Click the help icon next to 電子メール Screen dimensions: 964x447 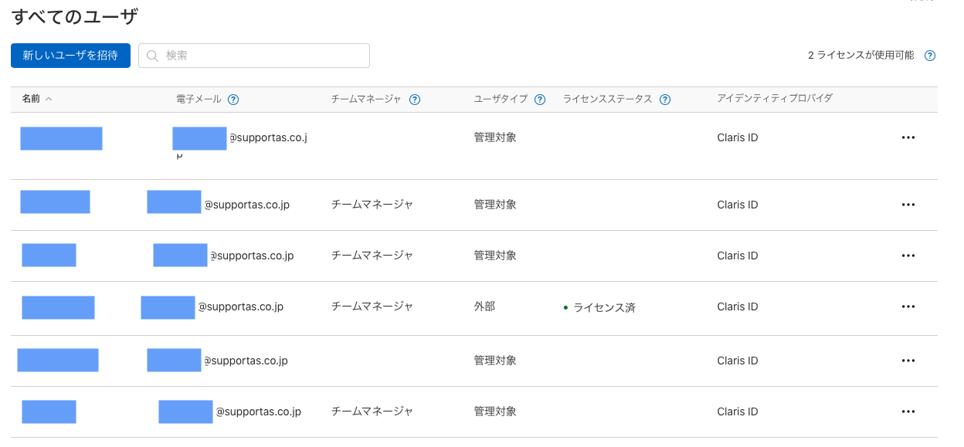click(233, 100)
